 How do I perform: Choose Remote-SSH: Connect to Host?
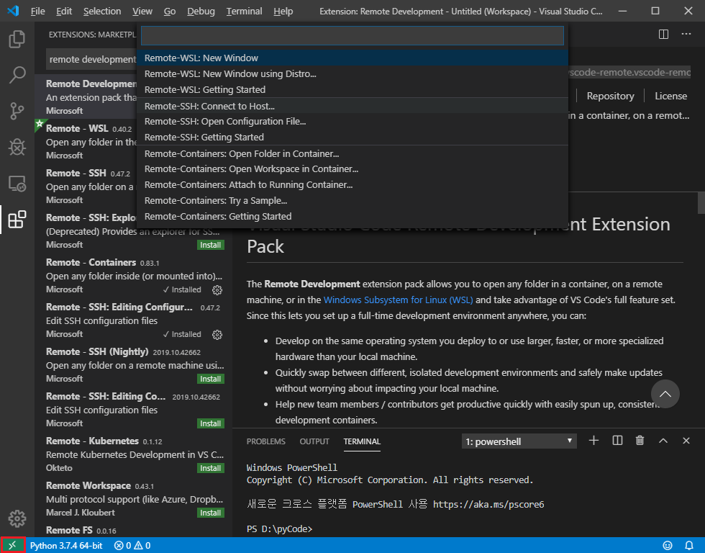click(352, 106)
